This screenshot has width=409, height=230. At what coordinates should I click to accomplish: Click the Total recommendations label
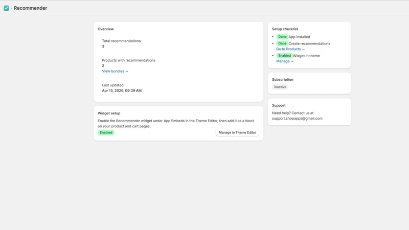[x=121, y=41]
